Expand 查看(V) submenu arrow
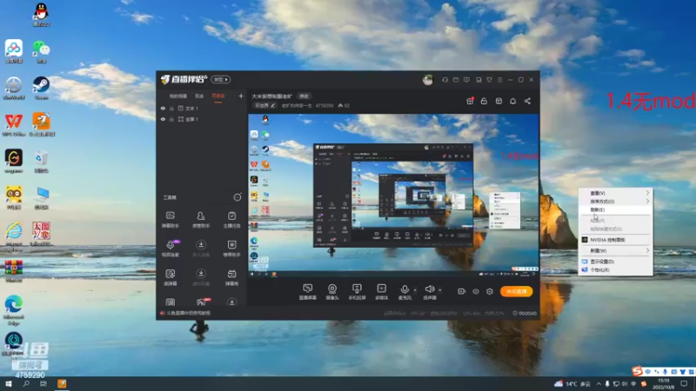The image size is (696, 391). 647,193
